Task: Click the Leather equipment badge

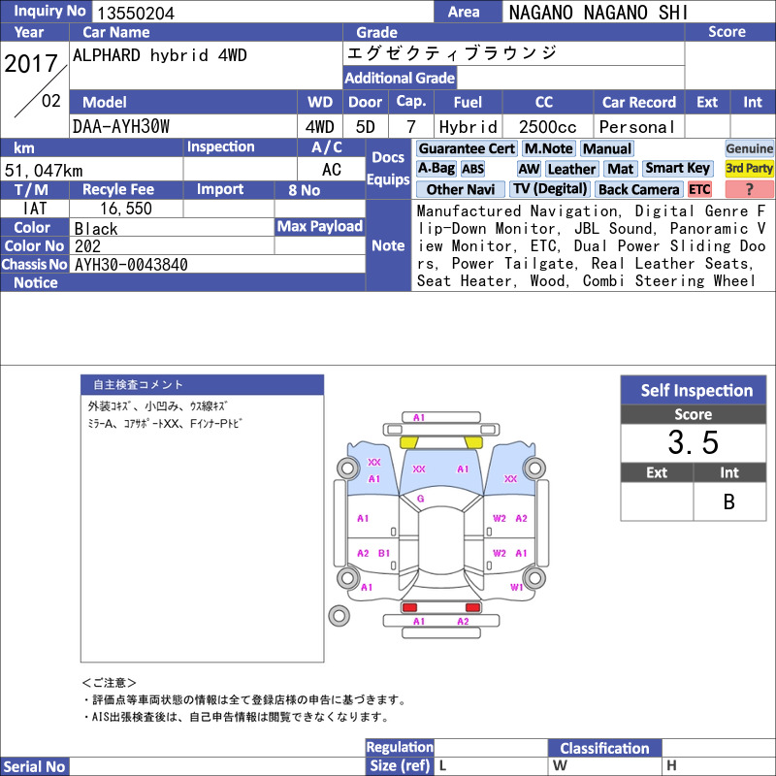Action: [x=571, y=168]
